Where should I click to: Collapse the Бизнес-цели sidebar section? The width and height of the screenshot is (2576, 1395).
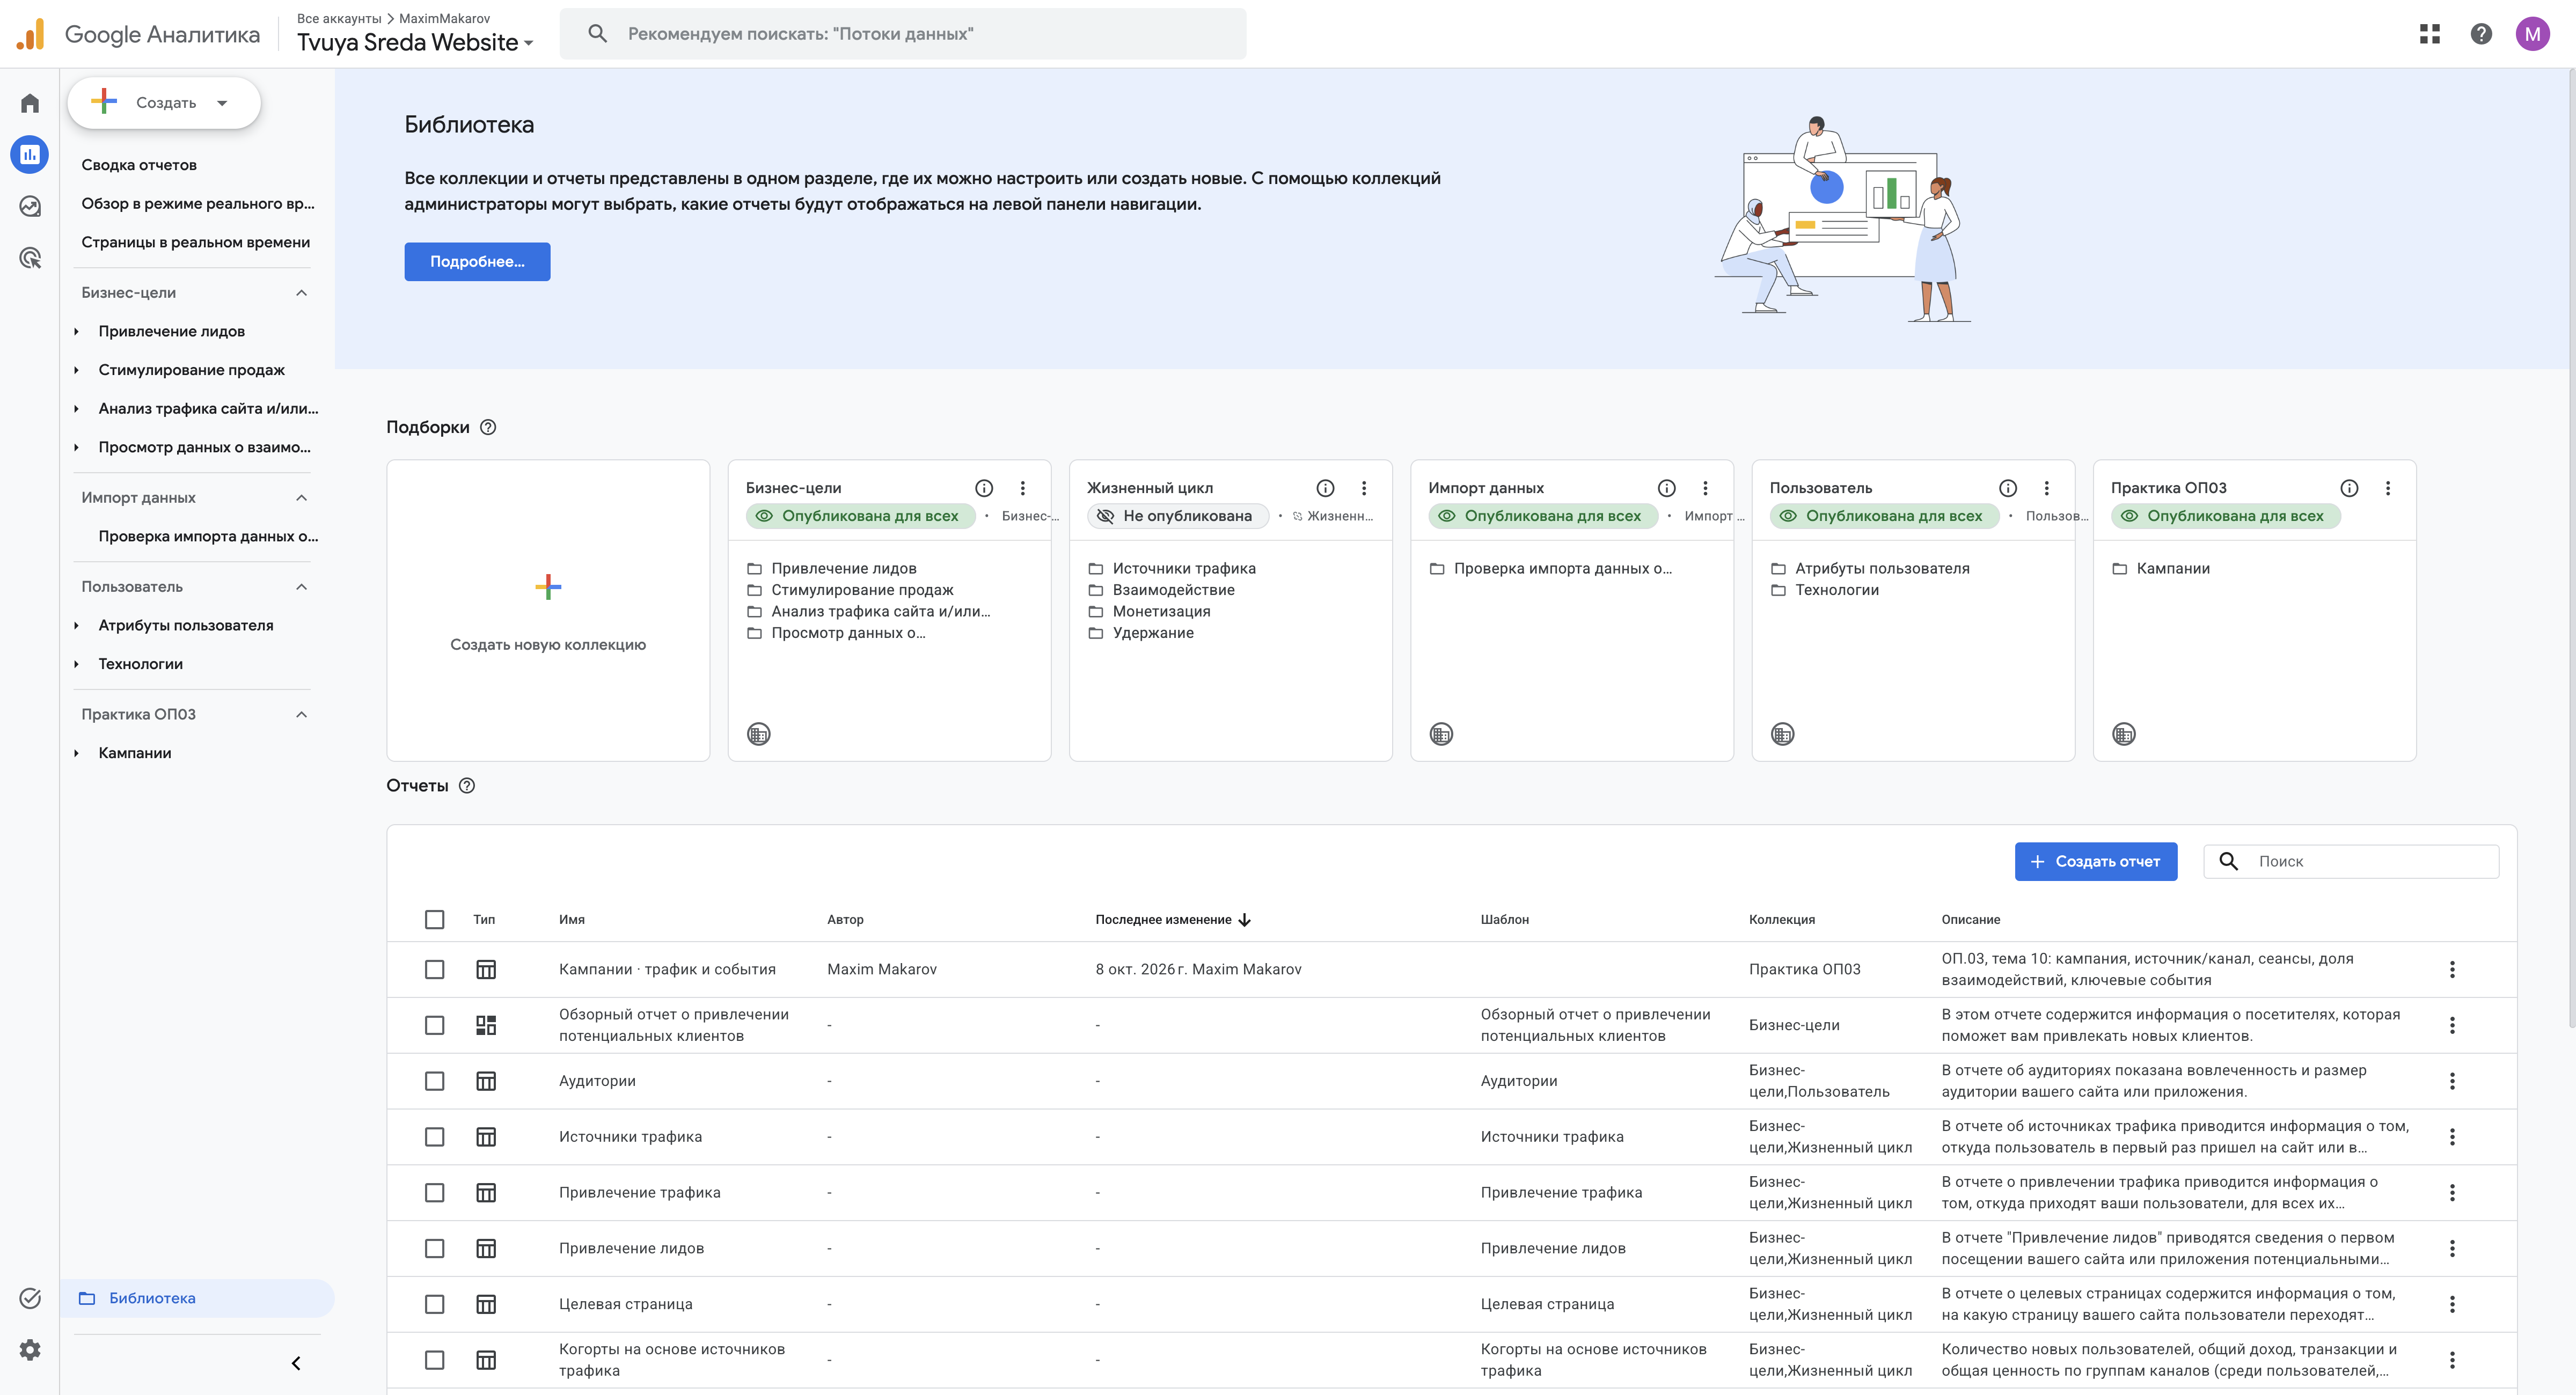301,293
